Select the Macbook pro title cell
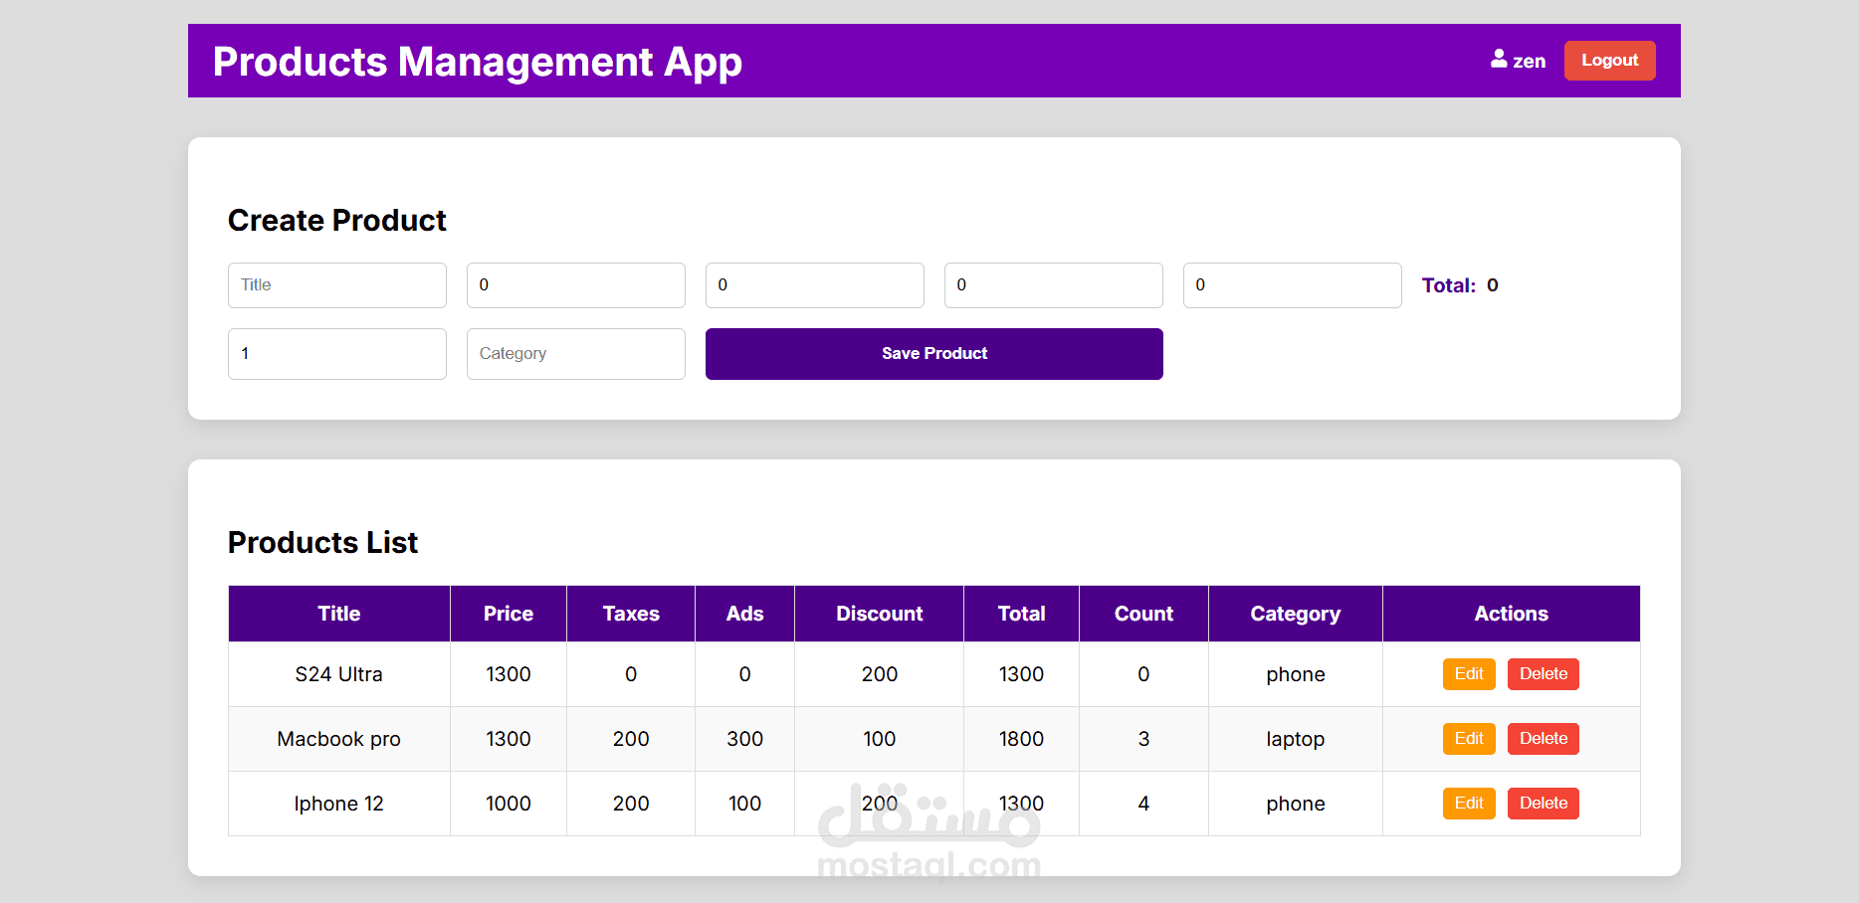The image size is (1859, 903). [339, 739]
